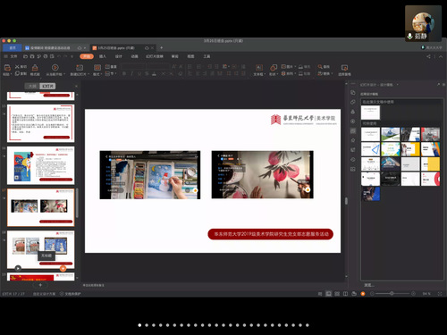
Task: Expand the Paste dropdown arrow
Action: pos(12,74)
